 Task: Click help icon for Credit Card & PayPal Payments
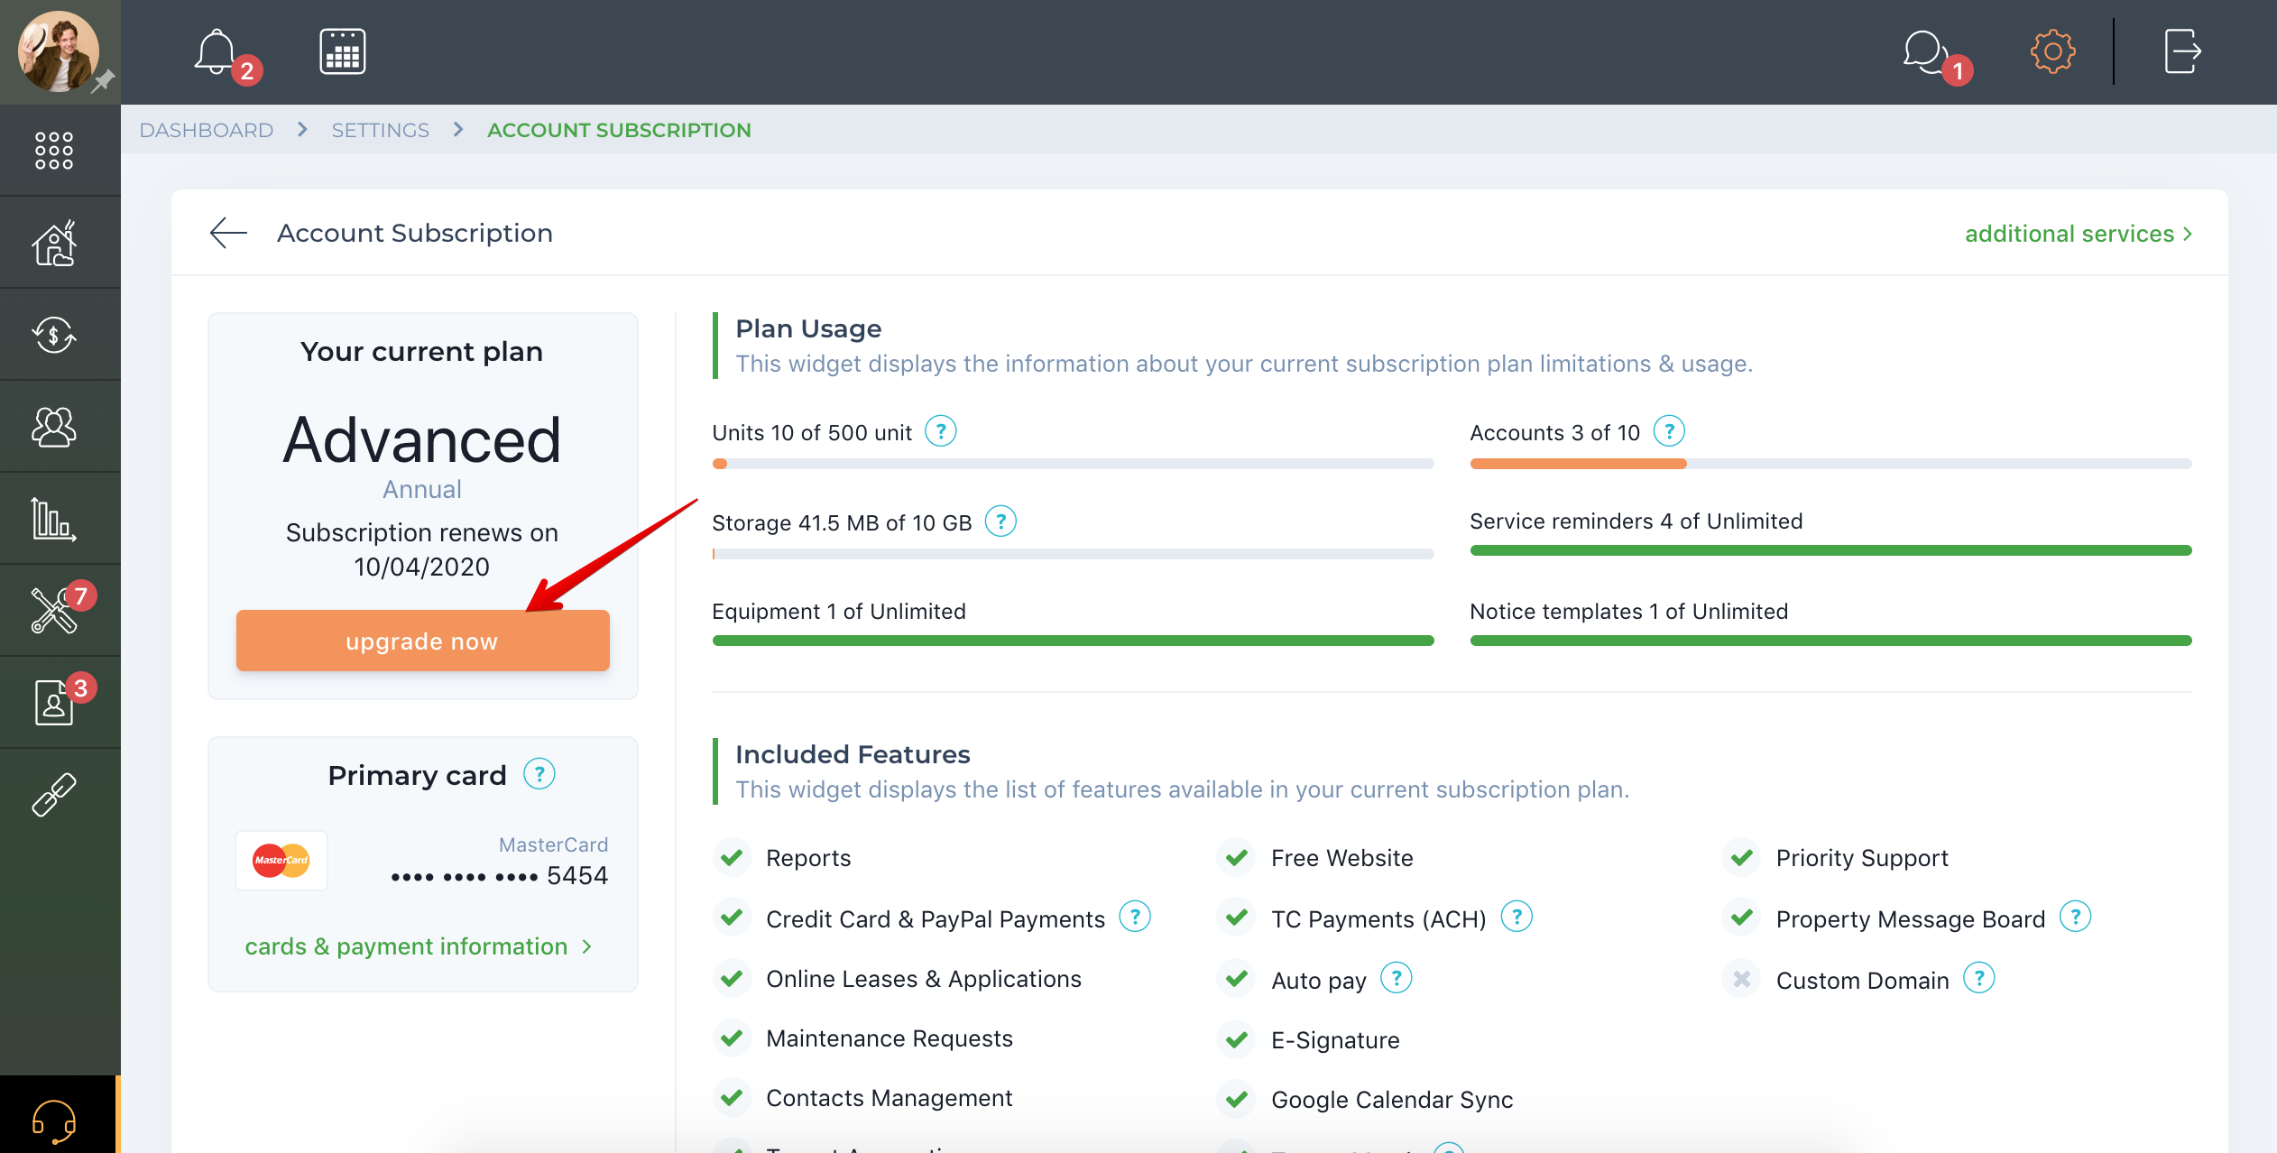coord(1135,917)
